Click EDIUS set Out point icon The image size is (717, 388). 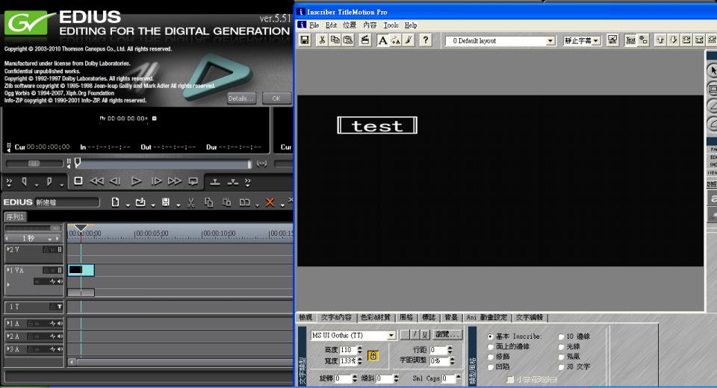[x=49, y=182]
